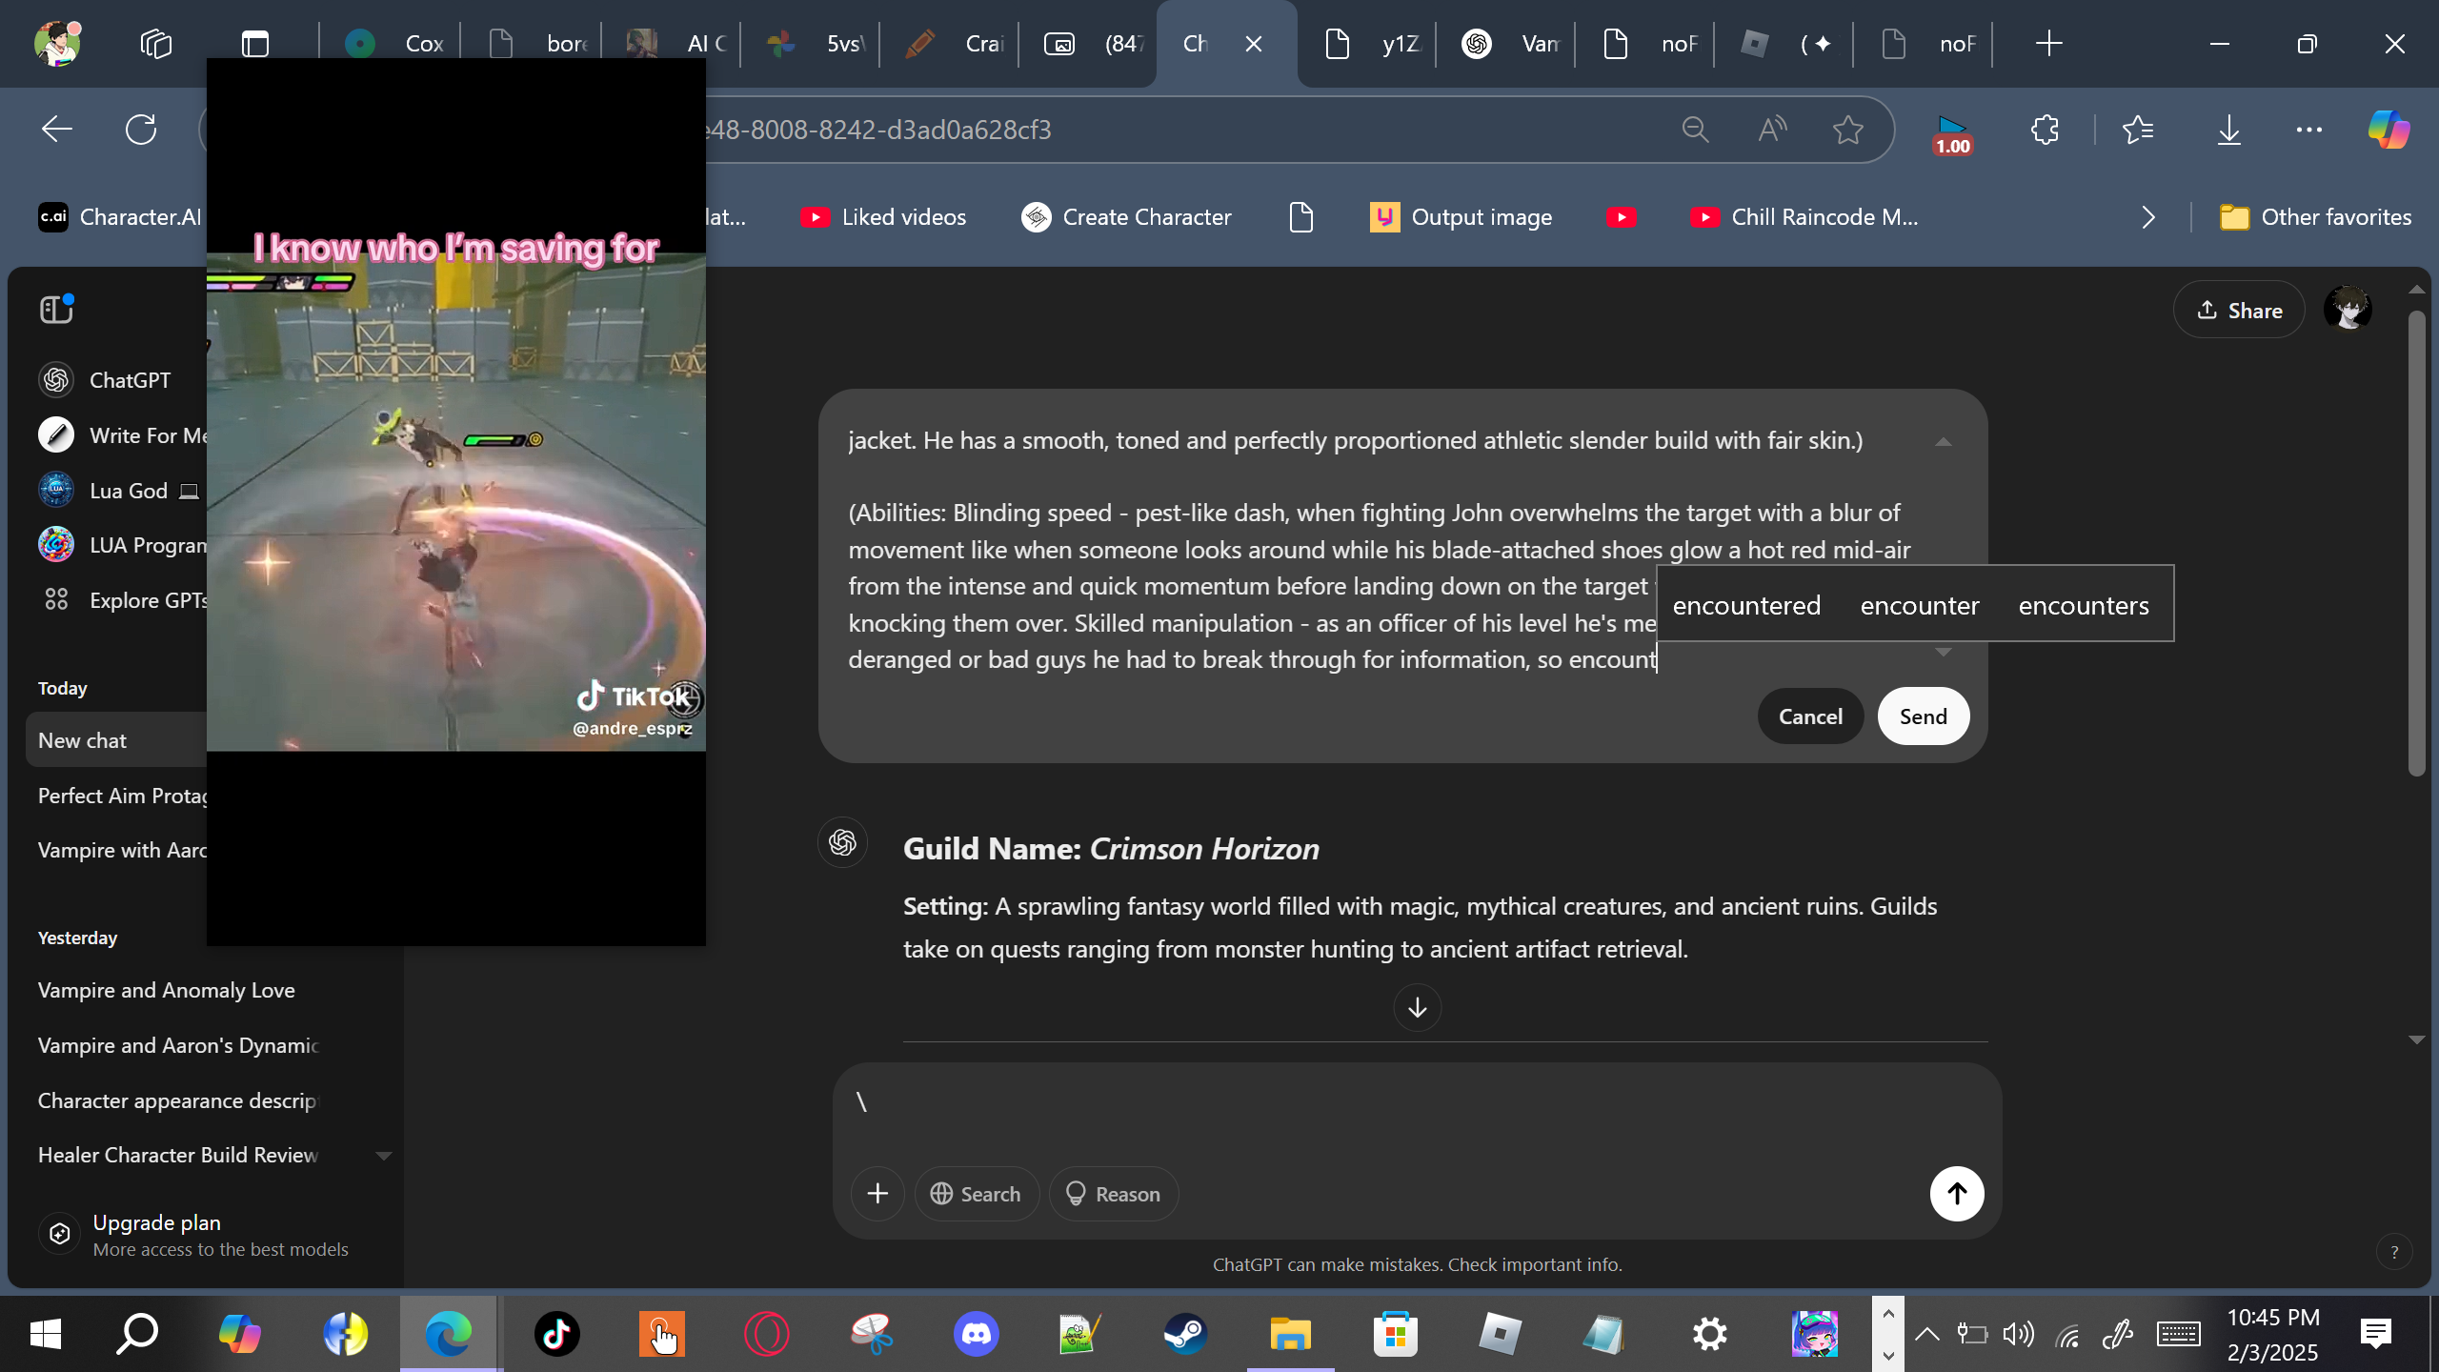Choose the 'encounter' text suggestion
The image size is (2439, 1372).
coord(1919,605)
